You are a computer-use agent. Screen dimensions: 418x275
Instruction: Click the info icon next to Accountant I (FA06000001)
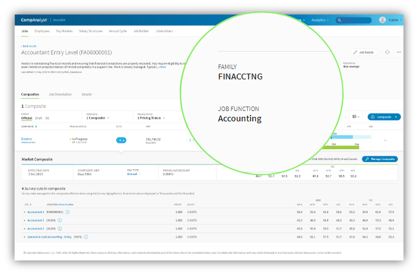68,212
